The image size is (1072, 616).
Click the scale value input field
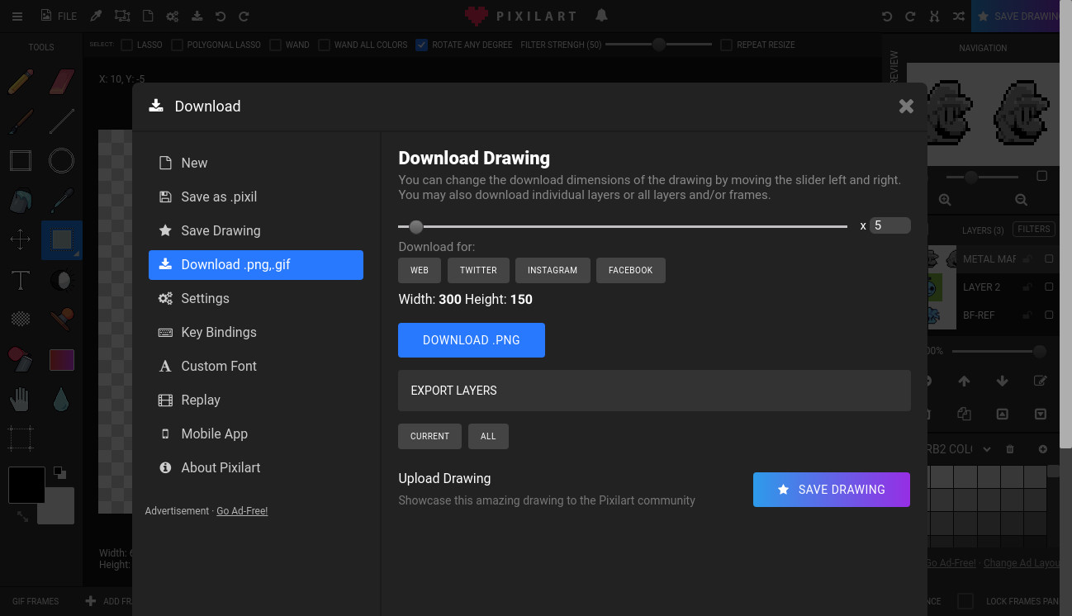pyautogui.click(x=890, y=225)
